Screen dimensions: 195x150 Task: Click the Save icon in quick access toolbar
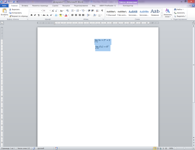coord(5,2)
